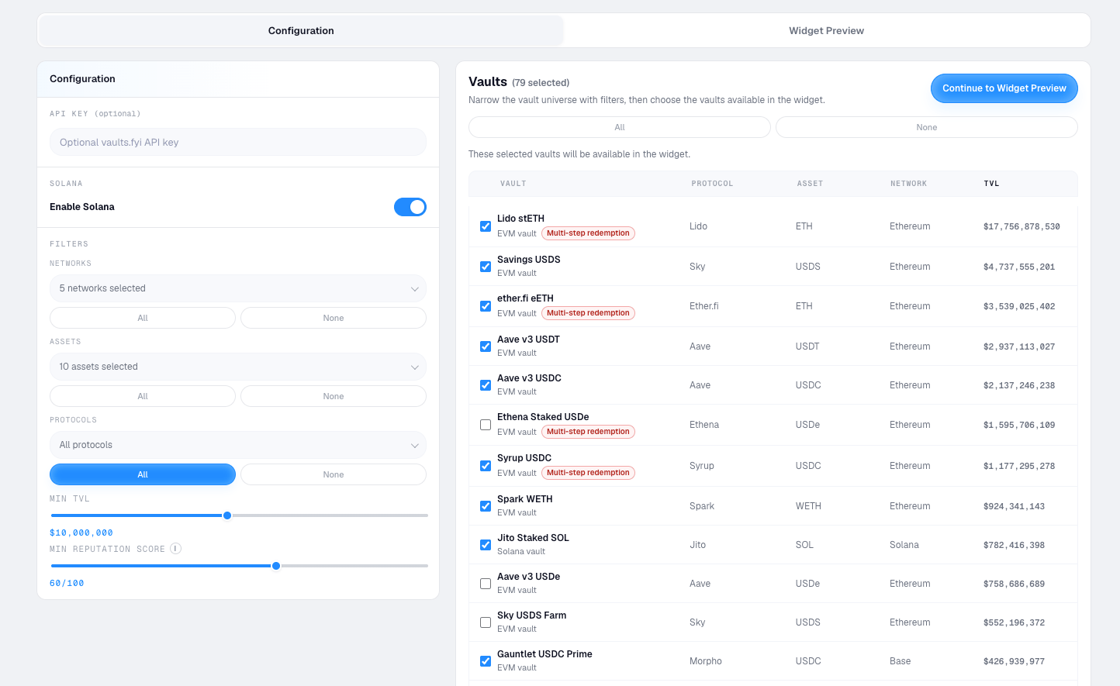Select All vaults button
Viewport: 1120px width, 686px height.
pyautogui.click(x=620, y=127)
